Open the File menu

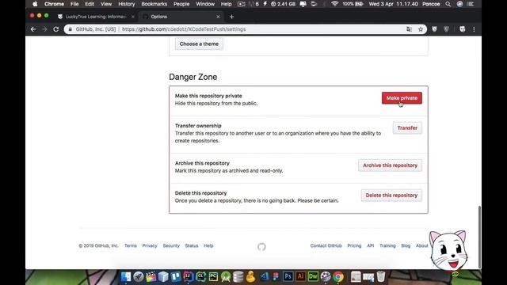[74, 4]
